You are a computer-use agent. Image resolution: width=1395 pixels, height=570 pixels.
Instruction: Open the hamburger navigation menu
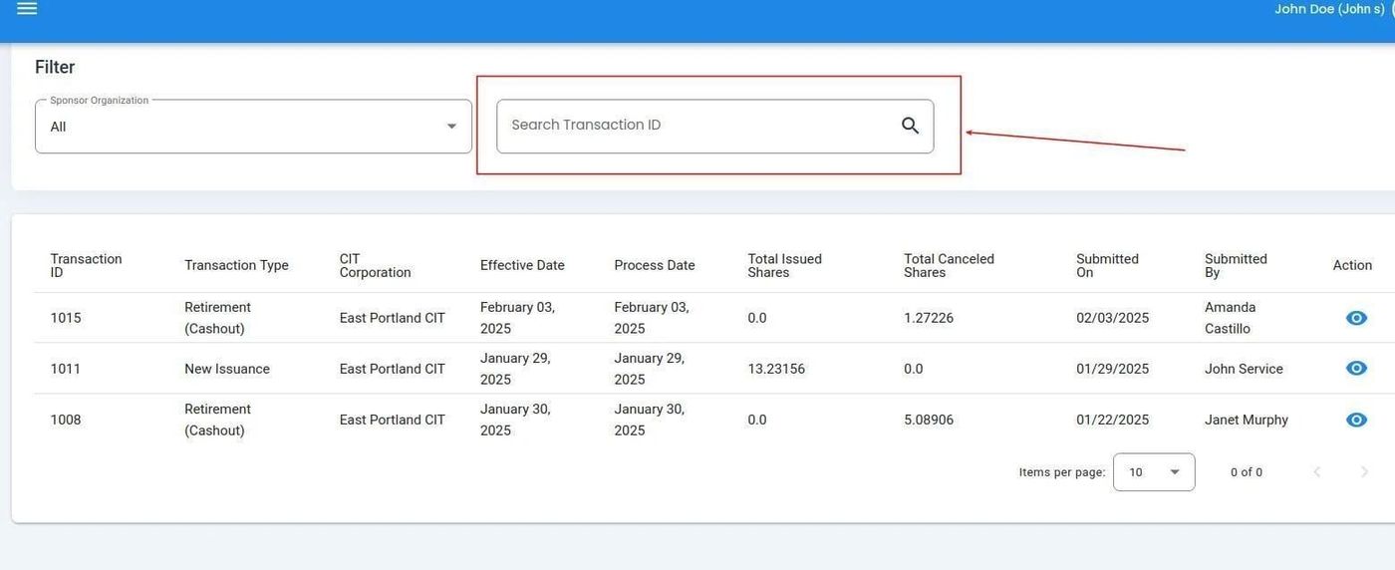click(27, 9)
